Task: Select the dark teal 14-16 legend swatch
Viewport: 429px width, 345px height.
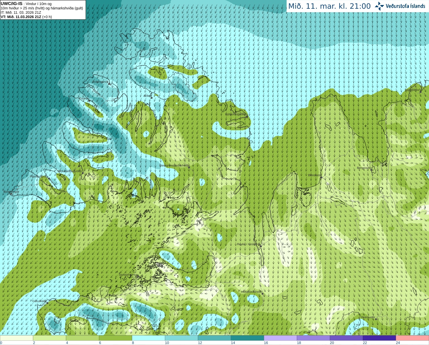Action: point(247,338)
